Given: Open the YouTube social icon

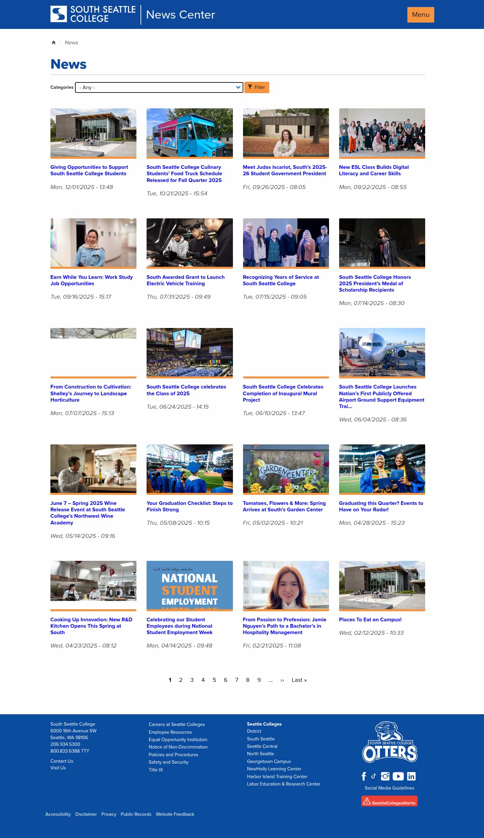Looking at the screenshot, I should click(x=398, y=776).
